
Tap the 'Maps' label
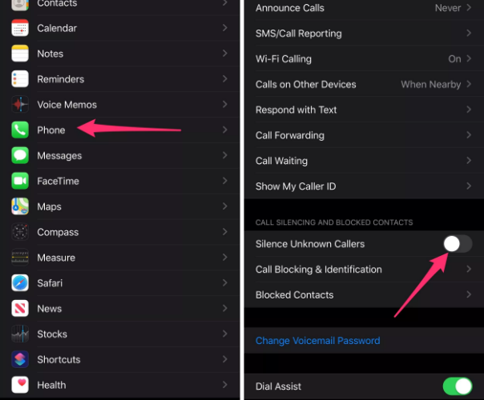pos(50,206)
